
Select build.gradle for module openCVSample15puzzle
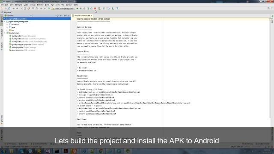click(28, 41)
